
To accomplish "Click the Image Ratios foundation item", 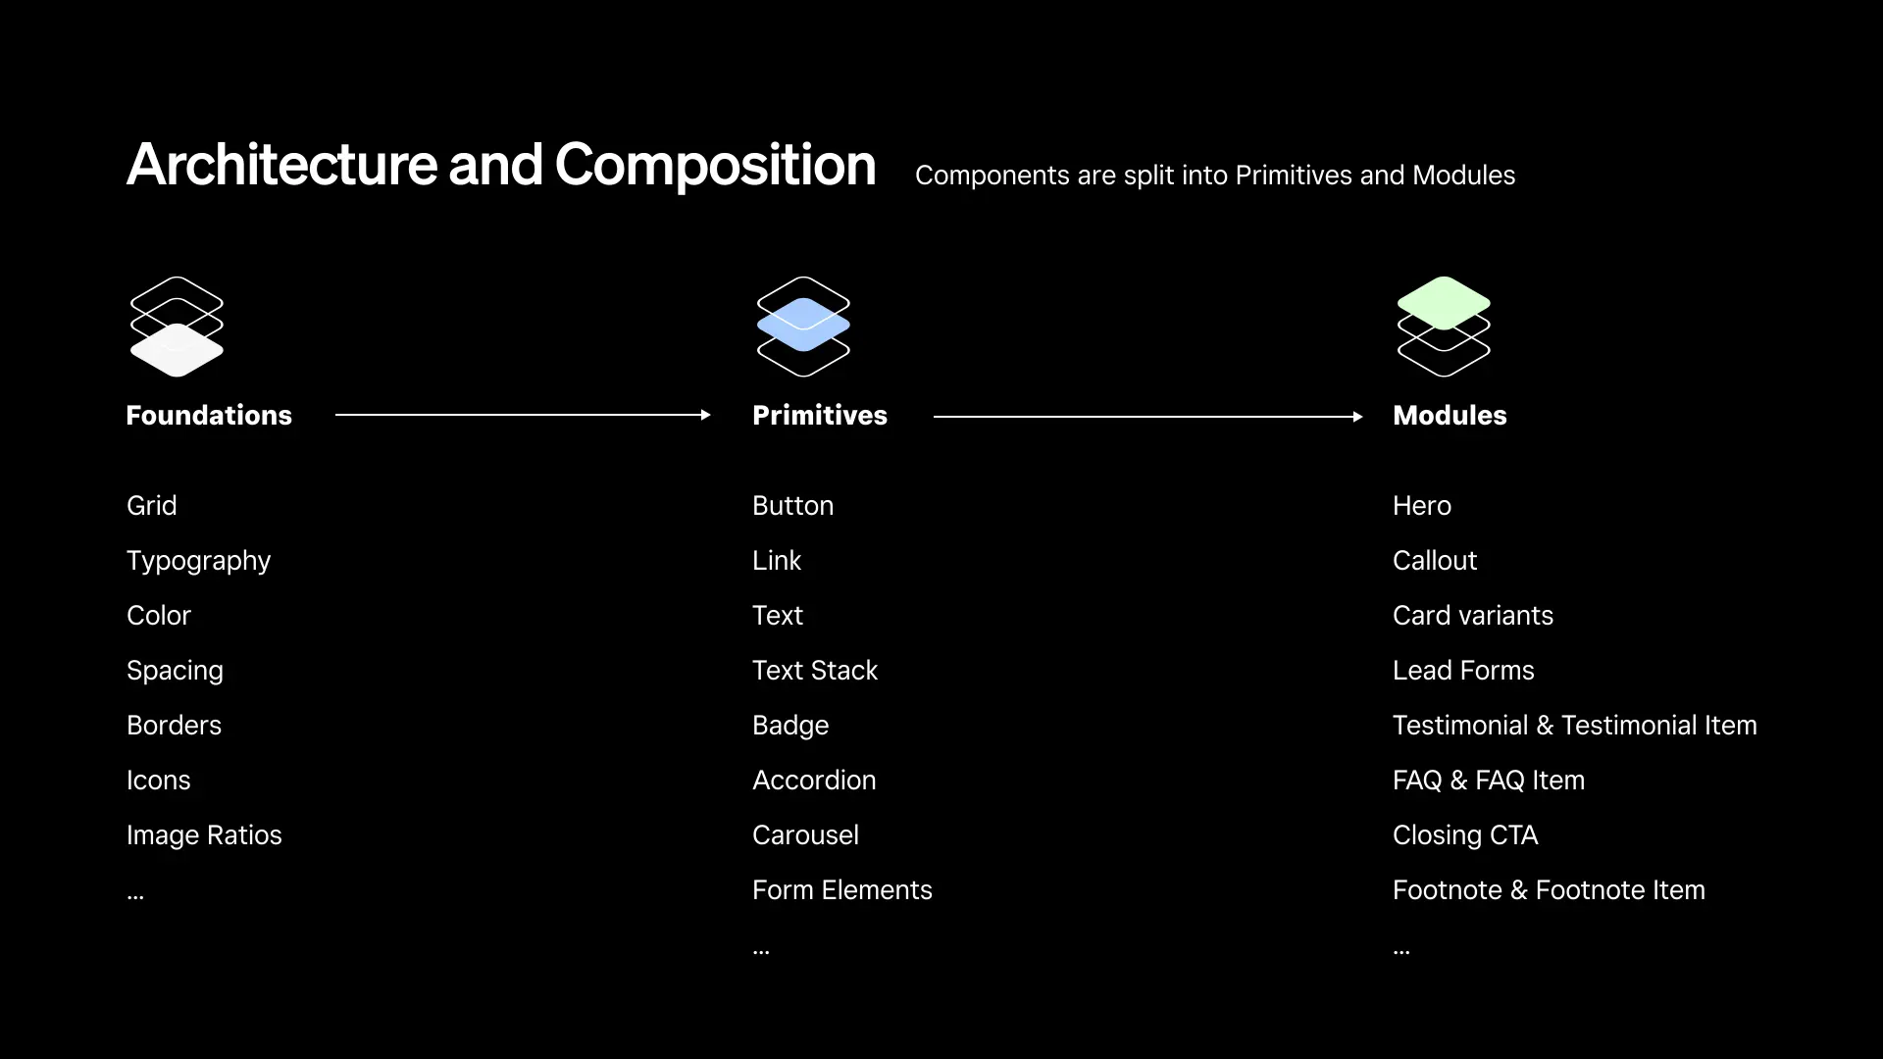I will pos(204,835).
